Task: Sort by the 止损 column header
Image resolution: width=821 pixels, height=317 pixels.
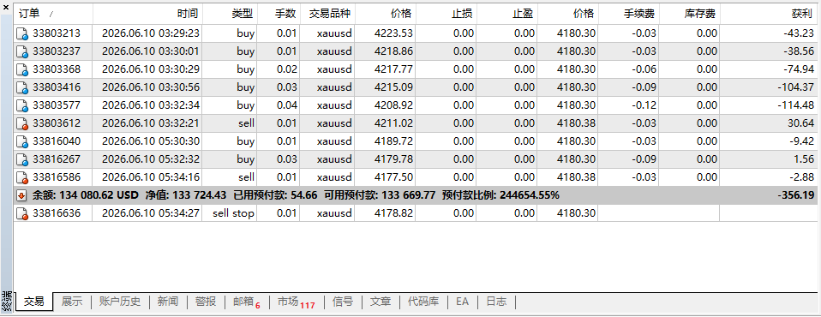Action: pyautogui.click(x=446, y=14)
